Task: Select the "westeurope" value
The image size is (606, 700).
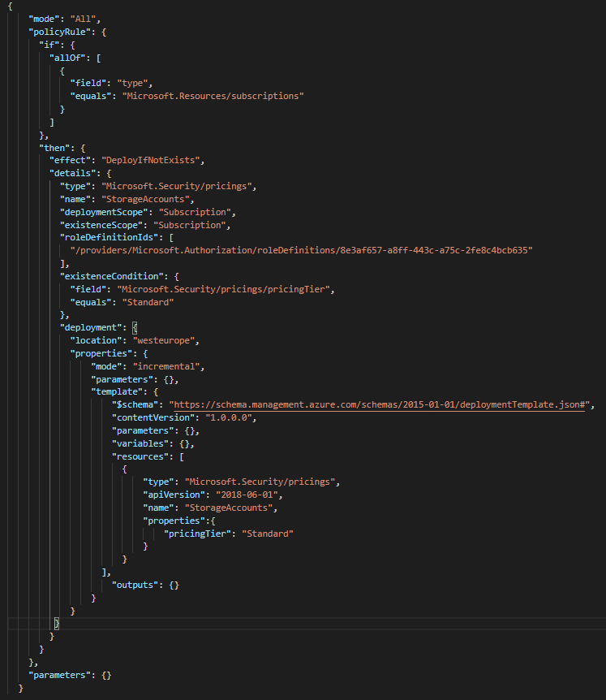Action: pyautogui.click(x=164, y=340)
